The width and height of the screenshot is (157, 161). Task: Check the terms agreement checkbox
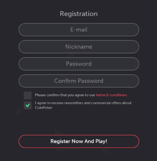pos(28,95)
